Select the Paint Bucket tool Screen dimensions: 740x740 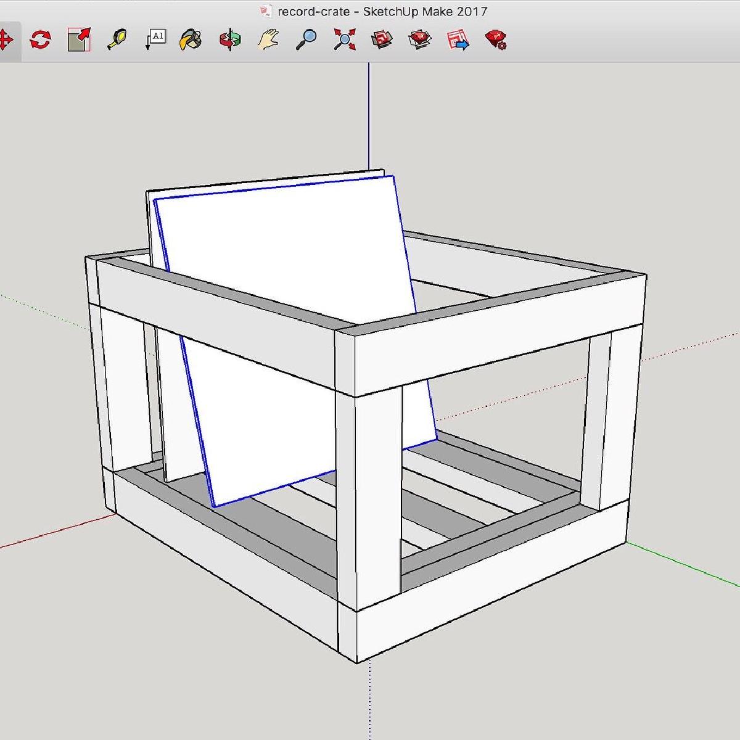point(191,40)
